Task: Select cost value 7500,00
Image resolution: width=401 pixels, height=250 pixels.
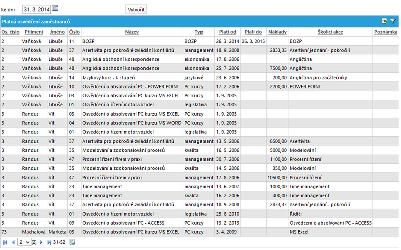Action: (x=278, y=68)
